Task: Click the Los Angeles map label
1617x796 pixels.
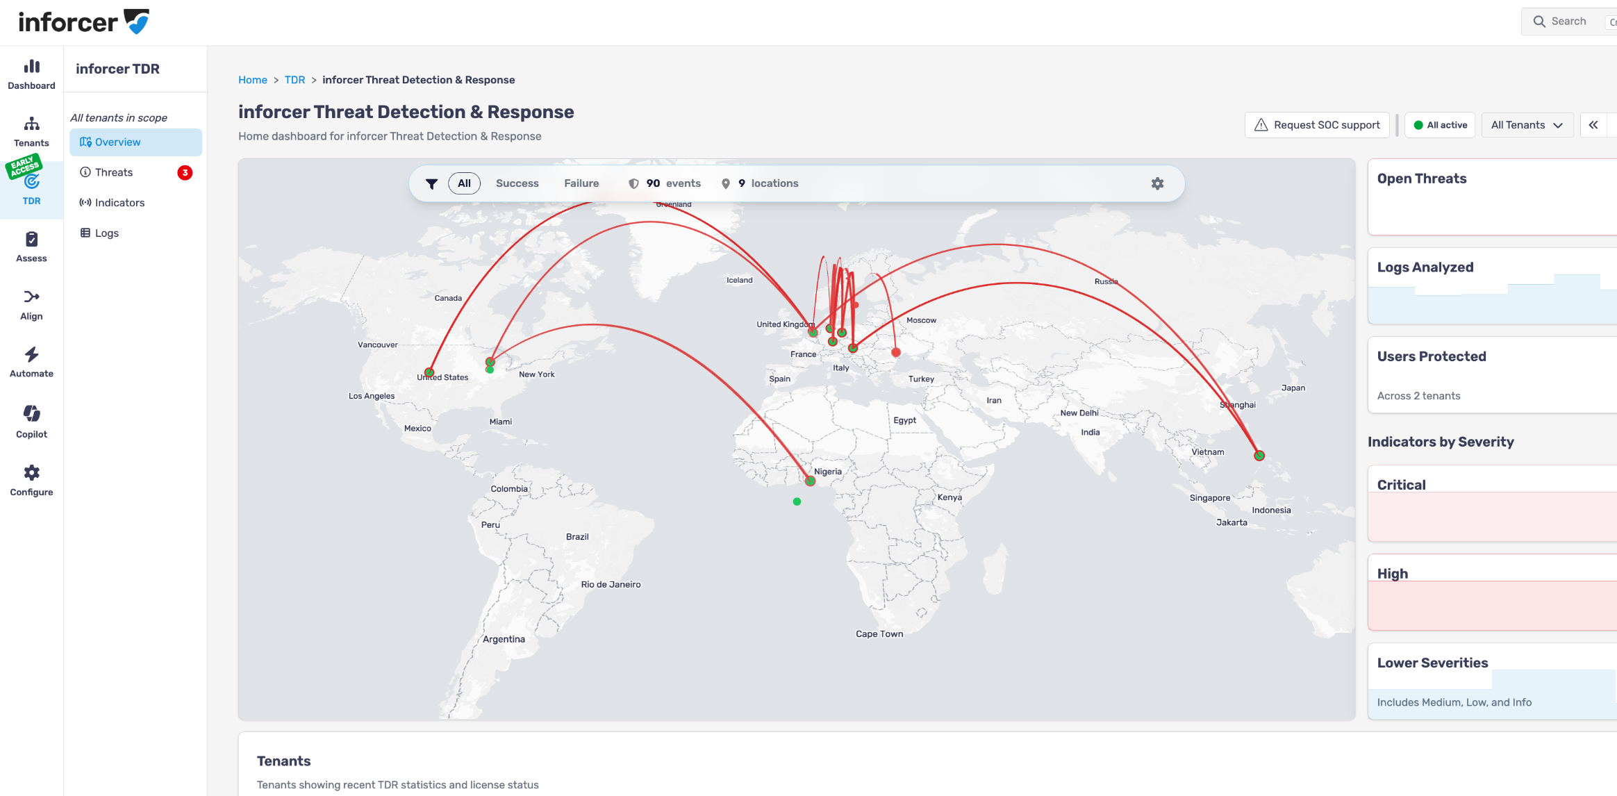Action: coord(372,396)
